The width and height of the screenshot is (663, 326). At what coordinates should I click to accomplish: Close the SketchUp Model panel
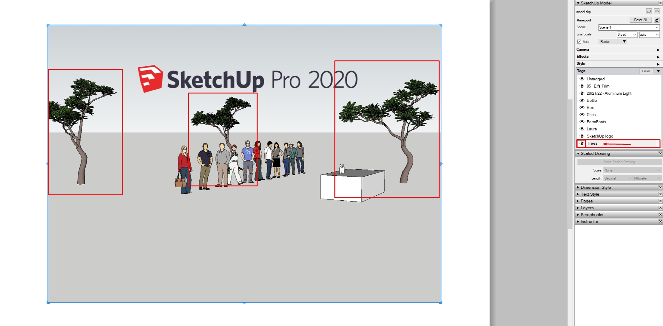coord(660,3)
